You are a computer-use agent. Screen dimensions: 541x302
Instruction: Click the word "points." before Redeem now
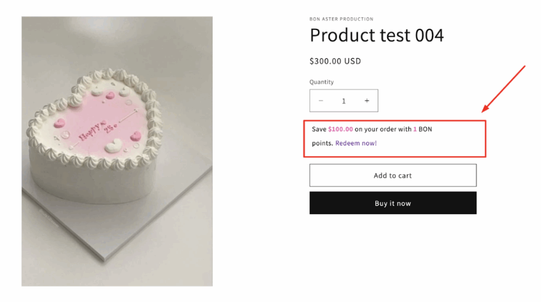(x=322, y=143)
